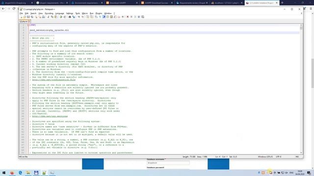Toggle word wrap in the toolbar
This screenshot has width=314, height=176.
pyautogui.click(x=96, y=17)
